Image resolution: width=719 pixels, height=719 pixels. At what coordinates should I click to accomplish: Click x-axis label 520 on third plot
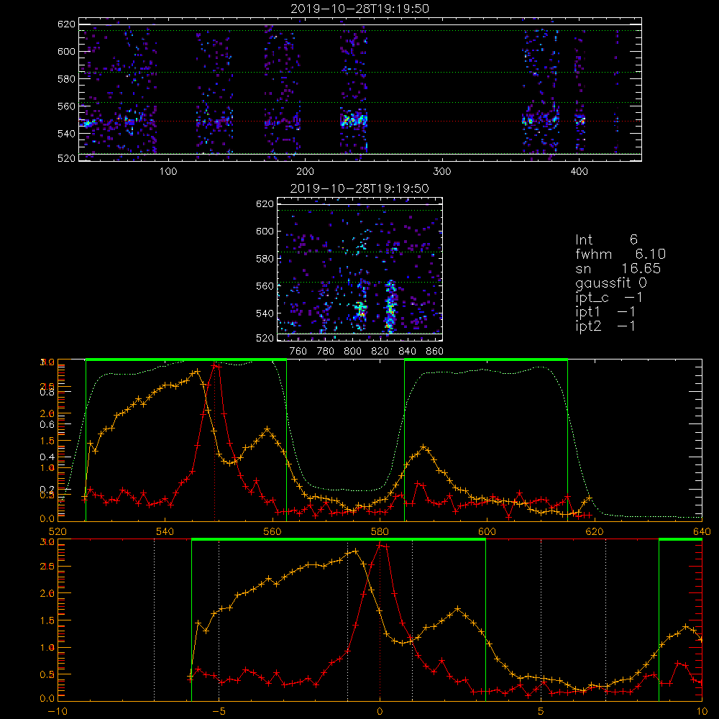pyautogui.click(x=58, y=531)
